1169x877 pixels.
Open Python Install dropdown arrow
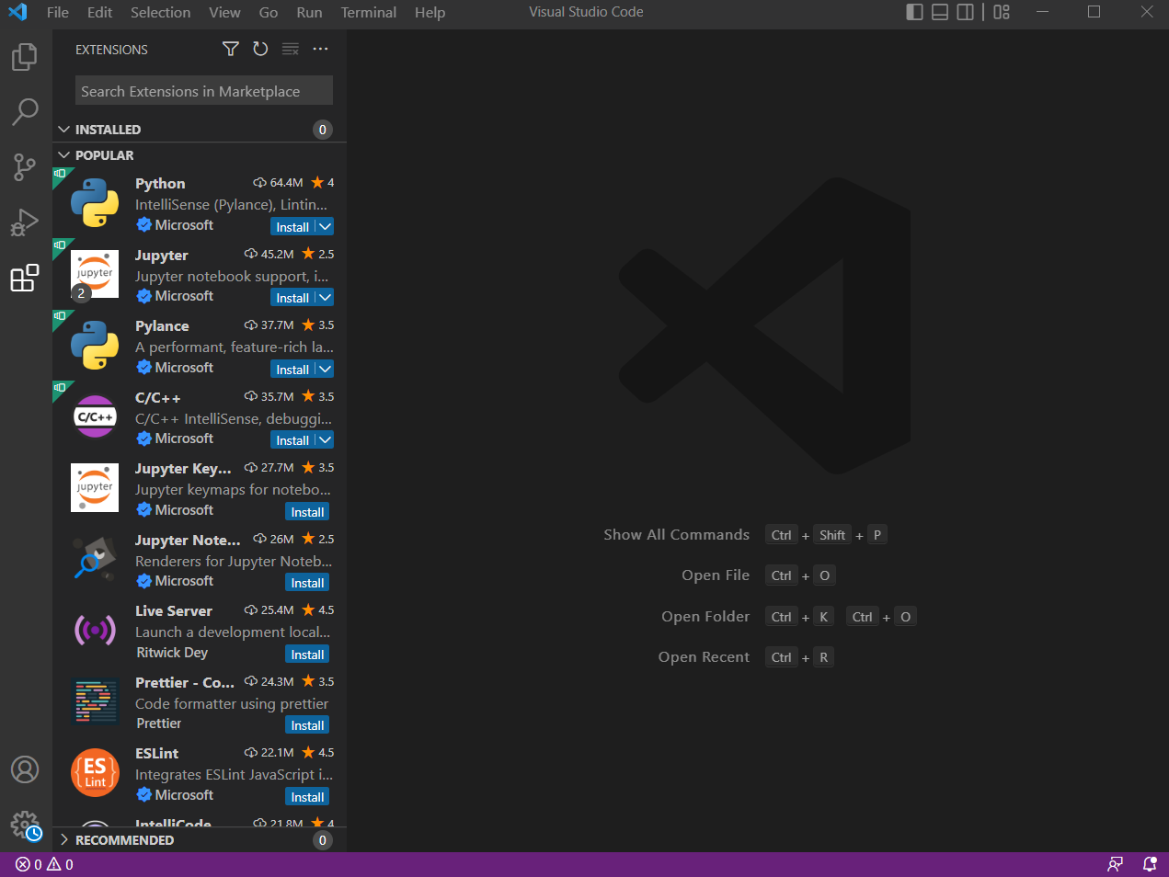point(325,226)
